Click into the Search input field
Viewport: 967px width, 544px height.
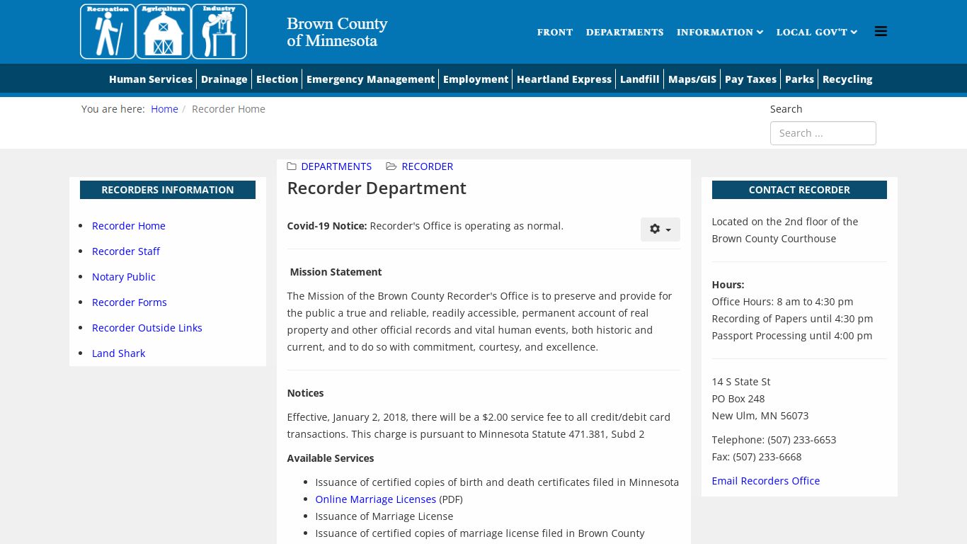[x=823, y=133]
